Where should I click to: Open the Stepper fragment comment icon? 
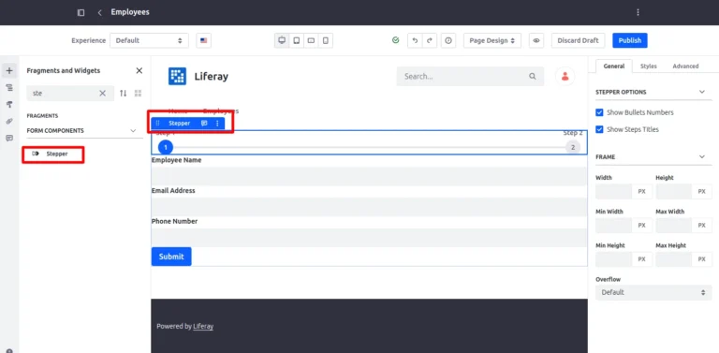(x=204, y=124)
